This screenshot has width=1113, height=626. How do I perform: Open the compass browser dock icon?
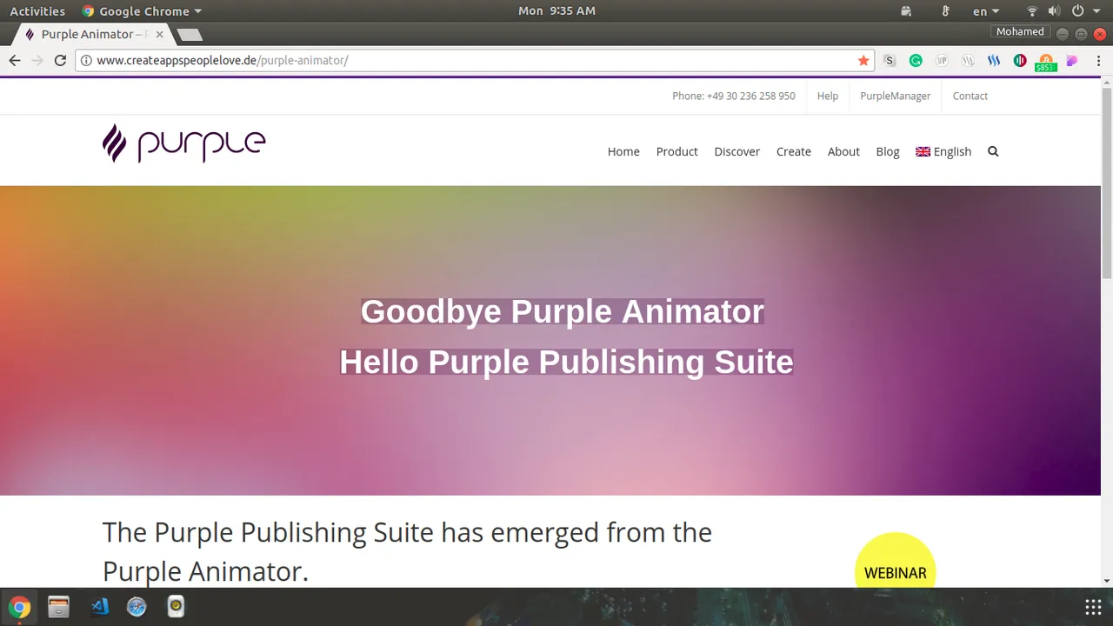(x=137, y=607)
